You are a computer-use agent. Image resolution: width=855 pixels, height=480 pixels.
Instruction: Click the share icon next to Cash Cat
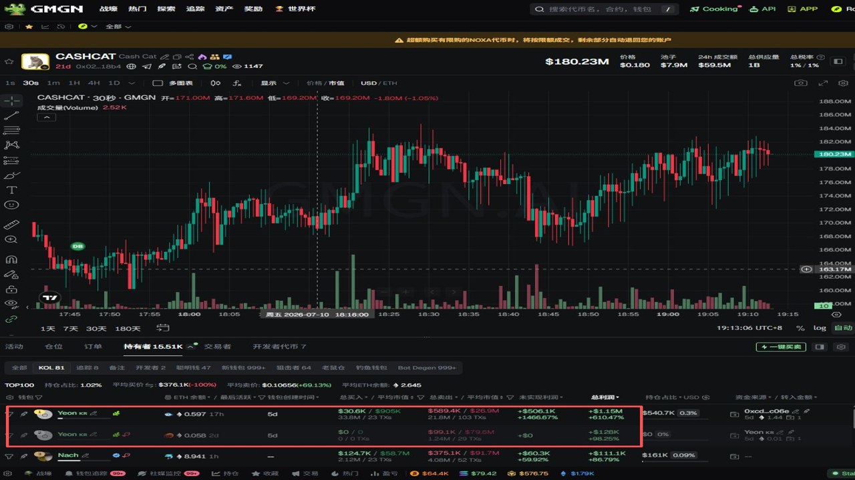click(x=189, y=57)
